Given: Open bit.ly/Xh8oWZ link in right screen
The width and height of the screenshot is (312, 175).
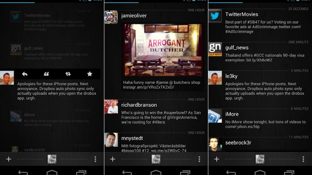Looking at the screenshot, I should point(259,60).
